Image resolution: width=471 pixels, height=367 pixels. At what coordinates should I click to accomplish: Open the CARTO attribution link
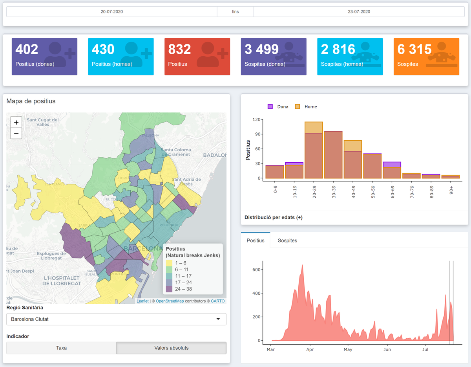click(218, 301)
